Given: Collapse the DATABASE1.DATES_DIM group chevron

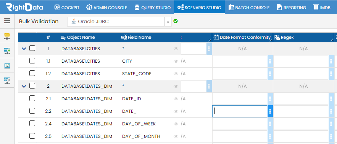Looking at the screenshot, I should coord(24,86).
